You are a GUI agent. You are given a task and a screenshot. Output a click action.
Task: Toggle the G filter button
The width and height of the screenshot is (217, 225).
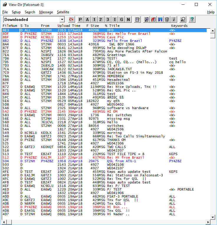tap(121, 19)
